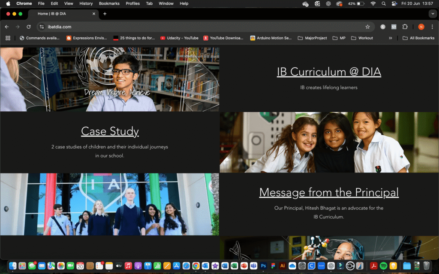
Task: Click the reload page icon in Chrome toolbar
Action: pos(28,27)
